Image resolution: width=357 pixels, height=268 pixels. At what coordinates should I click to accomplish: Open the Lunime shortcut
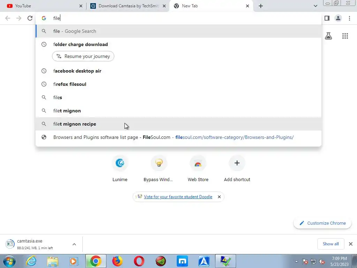pyautogui.click(x=120, y=169)
